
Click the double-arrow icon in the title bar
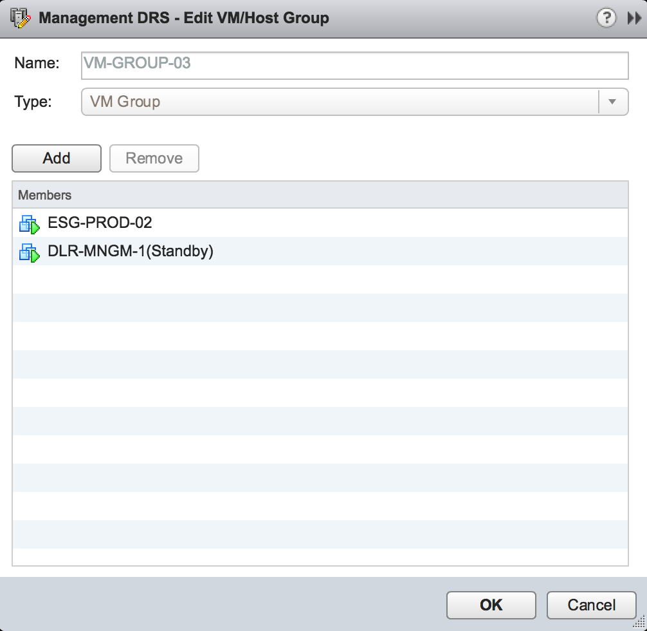[x=633, y=19]
